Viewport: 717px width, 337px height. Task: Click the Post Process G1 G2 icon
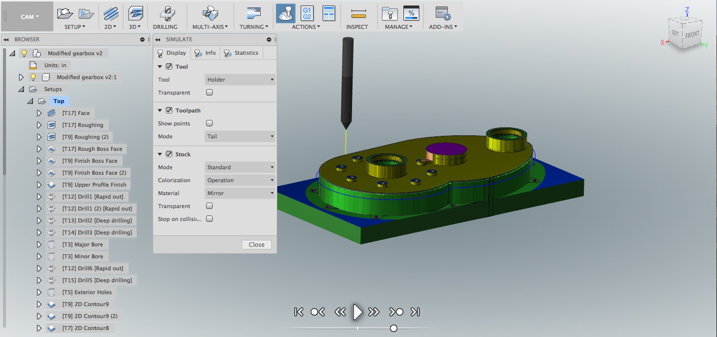click(306, 13)
